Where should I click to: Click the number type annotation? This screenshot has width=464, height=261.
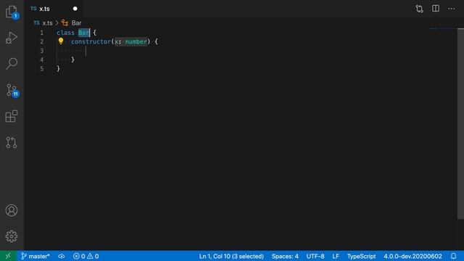coord(136,42)
